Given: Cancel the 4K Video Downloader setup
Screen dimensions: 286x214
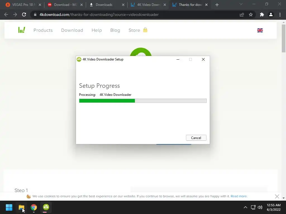Looking at the screenshot, I should pos(196,138).
